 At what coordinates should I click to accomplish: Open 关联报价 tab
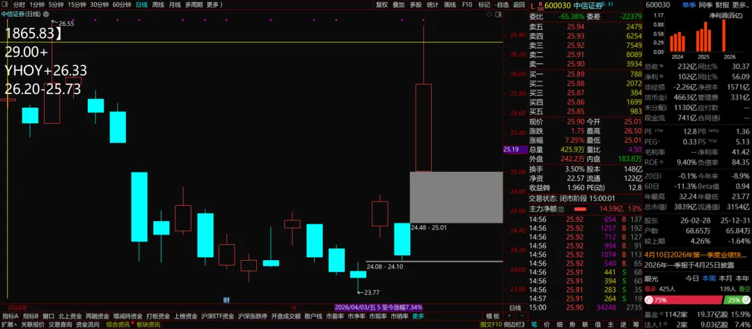pyautogui.click(x=33, y=325)
